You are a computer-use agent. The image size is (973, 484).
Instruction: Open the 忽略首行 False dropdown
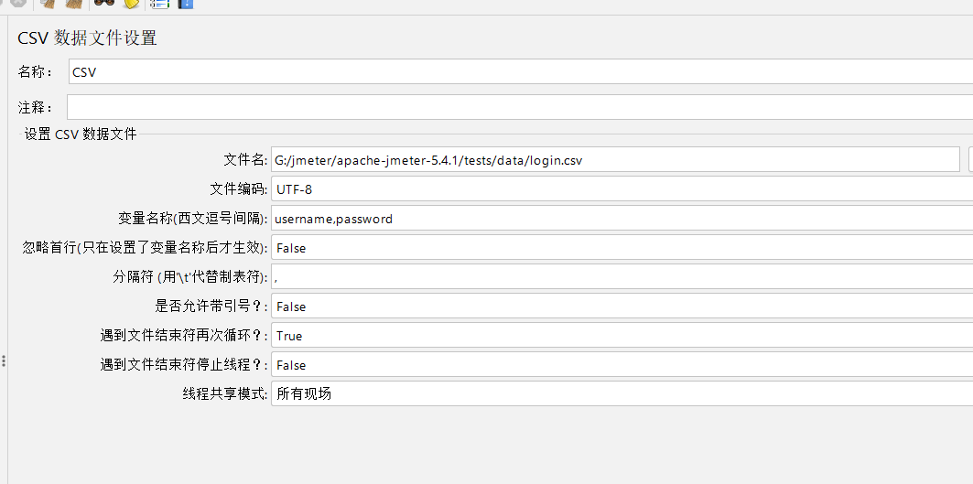(x=621, y=248)
